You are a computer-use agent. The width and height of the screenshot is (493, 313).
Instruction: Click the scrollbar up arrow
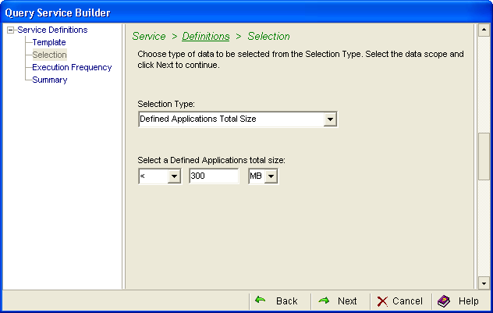coord(484,30)
